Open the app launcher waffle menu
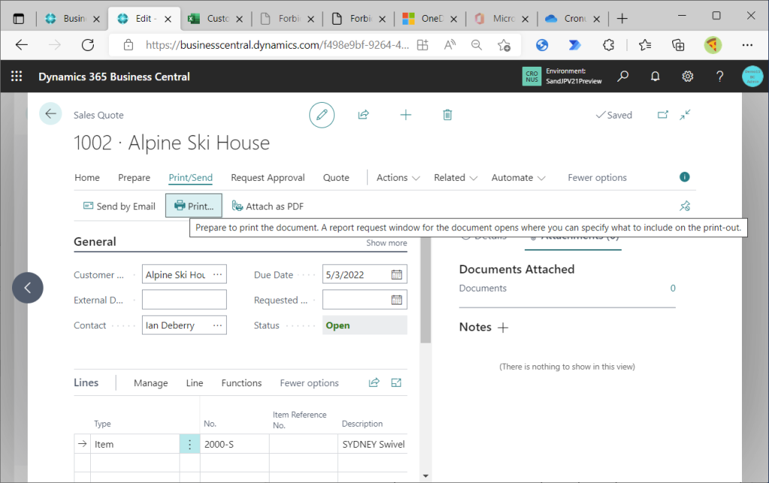Screen dimensions: 769x483 17,76
